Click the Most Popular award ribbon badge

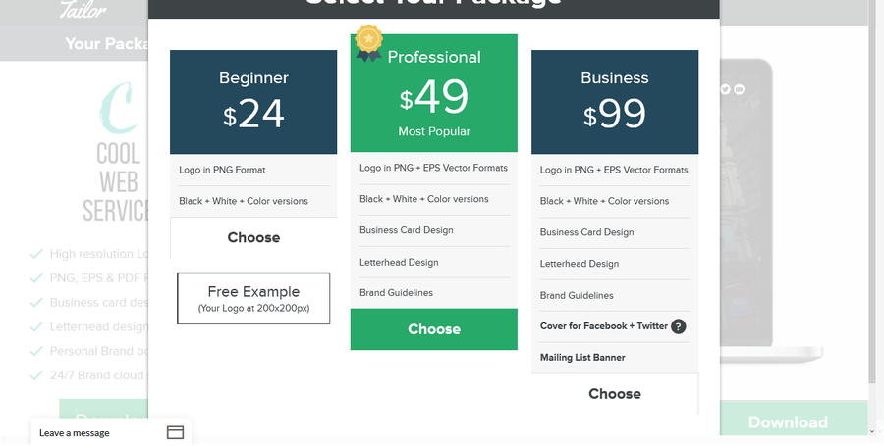pyautogui.click(x=368, y=43)
